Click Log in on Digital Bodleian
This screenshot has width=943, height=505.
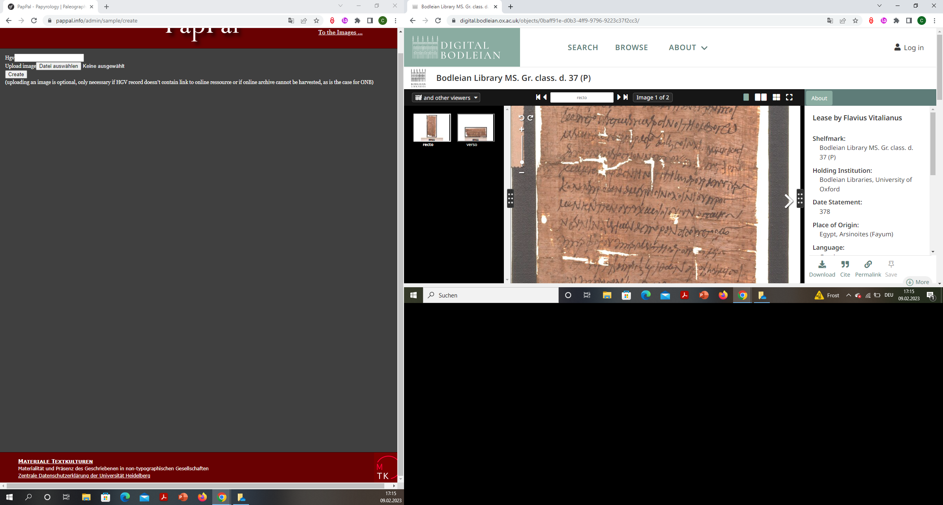click(909, 47)
